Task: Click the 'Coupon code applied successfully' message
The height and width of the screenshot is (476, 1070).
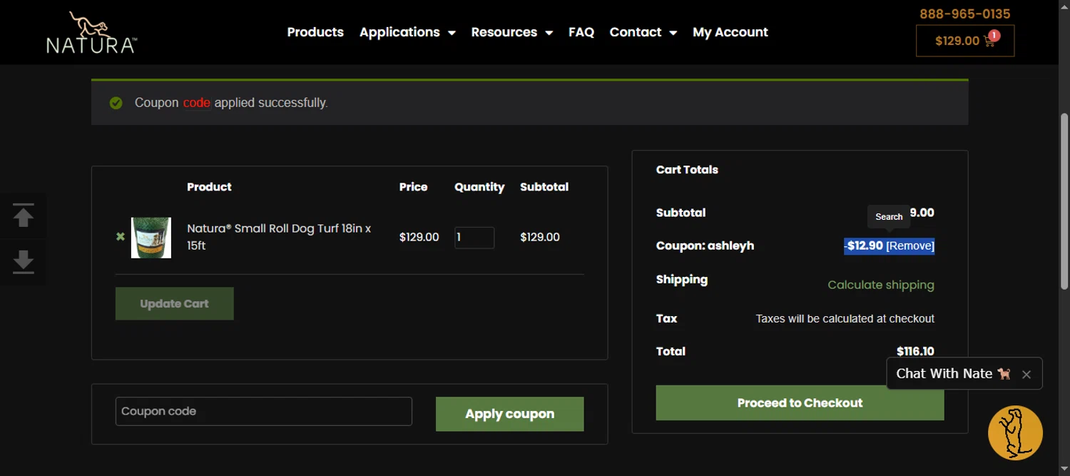Action: (231, 103)
